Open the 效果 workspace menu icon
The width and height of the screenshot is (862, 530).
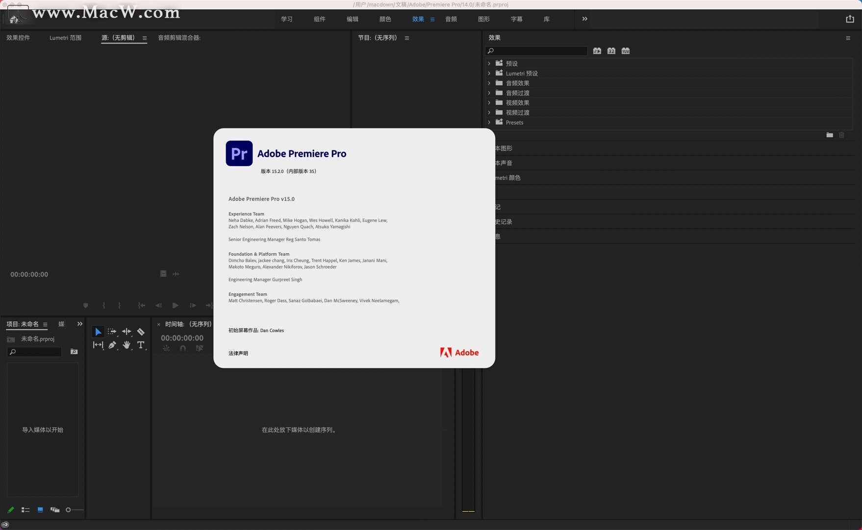click(432, 20)
